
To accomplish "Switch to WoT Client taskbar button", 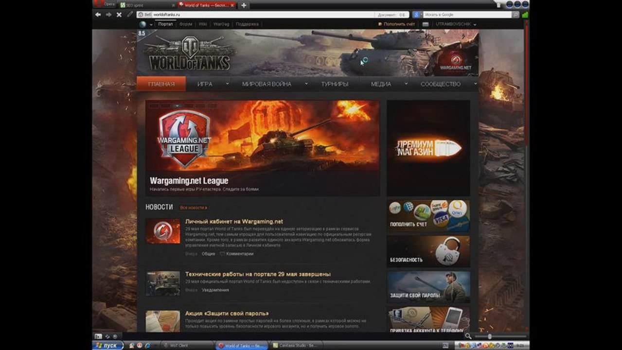I will (187, 345).
